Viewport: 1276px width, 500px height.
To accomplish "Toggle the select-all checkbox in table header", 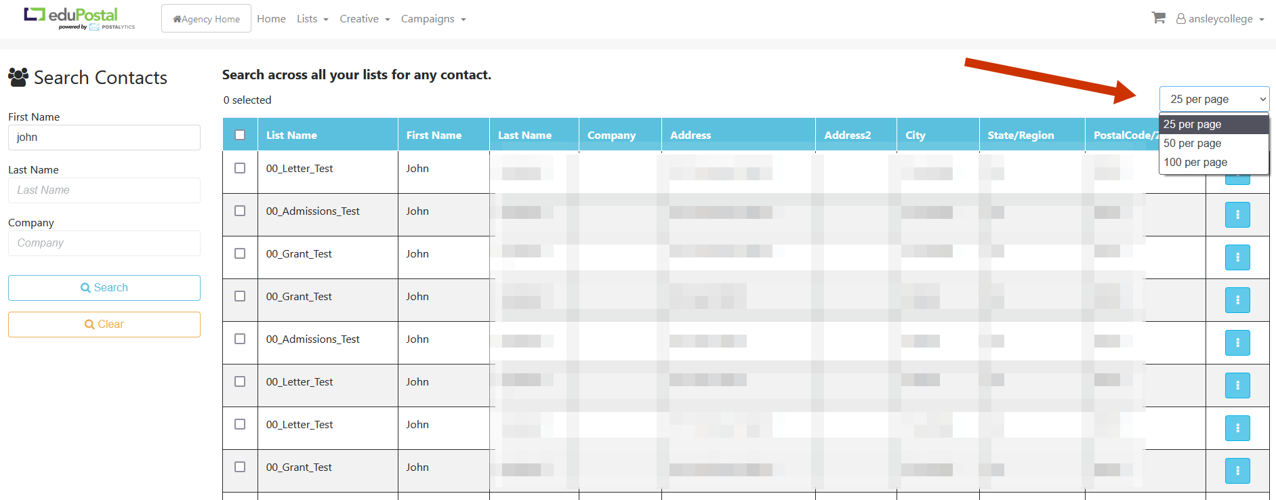I will coord(240,135).
